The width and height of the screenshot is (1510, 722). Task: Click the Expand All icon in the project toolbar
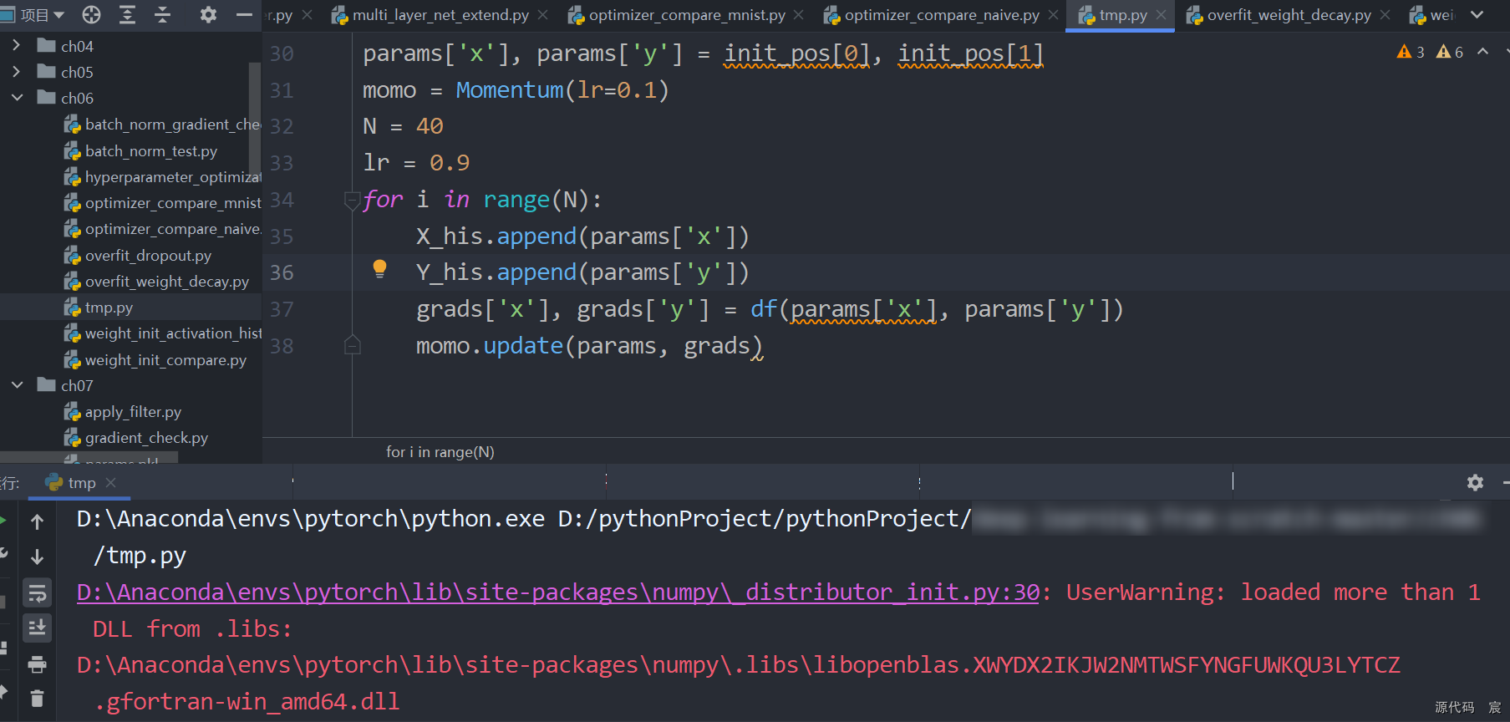(x=127, y=14)
